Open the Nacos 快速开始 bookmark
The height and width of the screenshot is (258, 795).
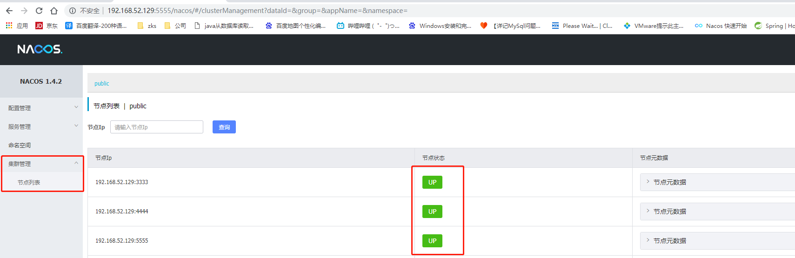[x=721, y=26]
